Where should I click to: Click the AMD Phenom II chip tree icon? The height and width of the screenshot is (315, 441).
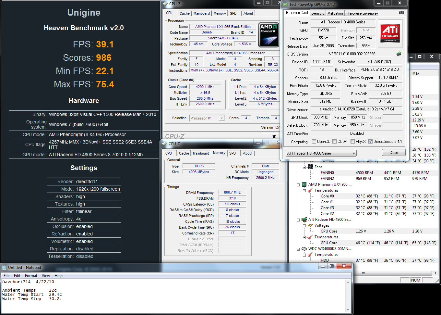[x=304, y=184]
